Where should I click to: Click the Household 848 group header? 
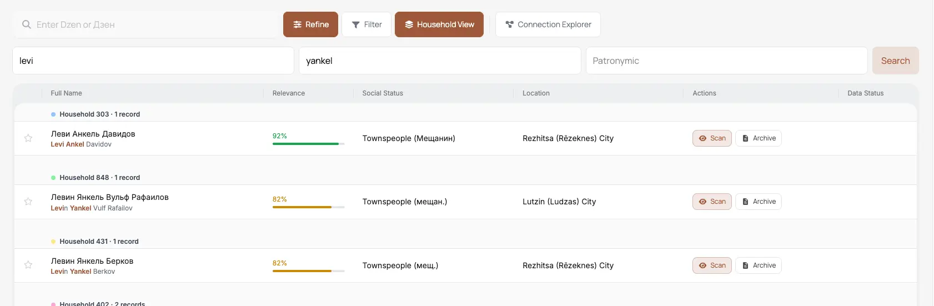pos(99,178)
